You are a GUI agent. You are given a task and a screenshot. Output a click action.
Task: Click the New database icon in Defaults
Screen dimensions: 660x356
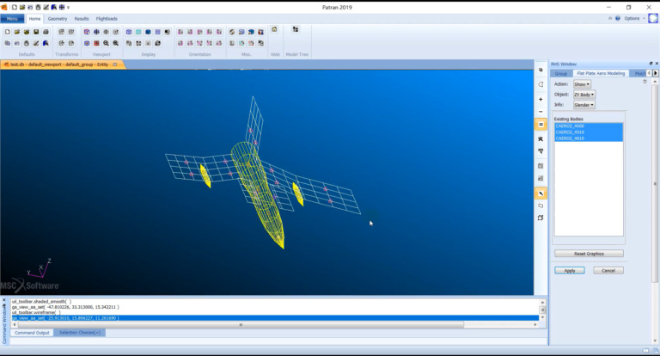[8, 32]
